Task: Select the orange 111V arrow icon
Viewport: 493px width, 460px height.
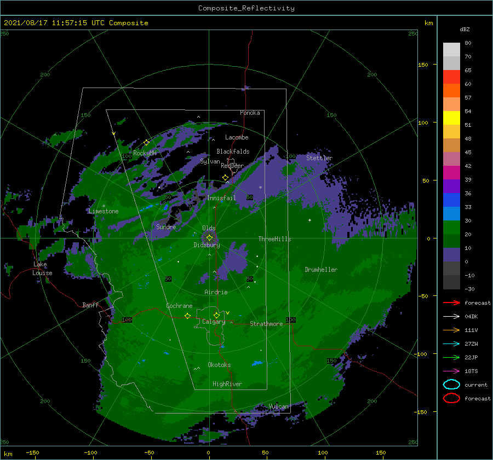Action: click(x=451, y=330)
